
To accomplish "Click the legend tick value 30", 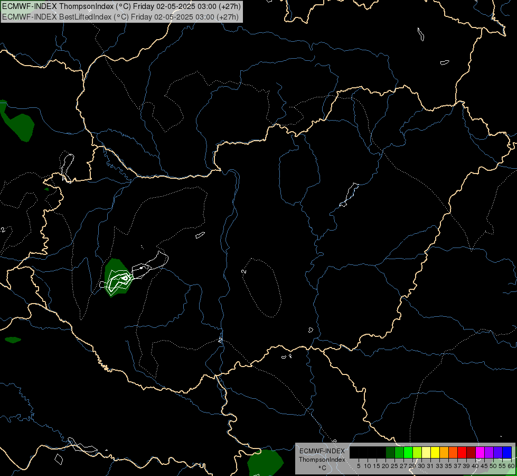I will 421,466.
